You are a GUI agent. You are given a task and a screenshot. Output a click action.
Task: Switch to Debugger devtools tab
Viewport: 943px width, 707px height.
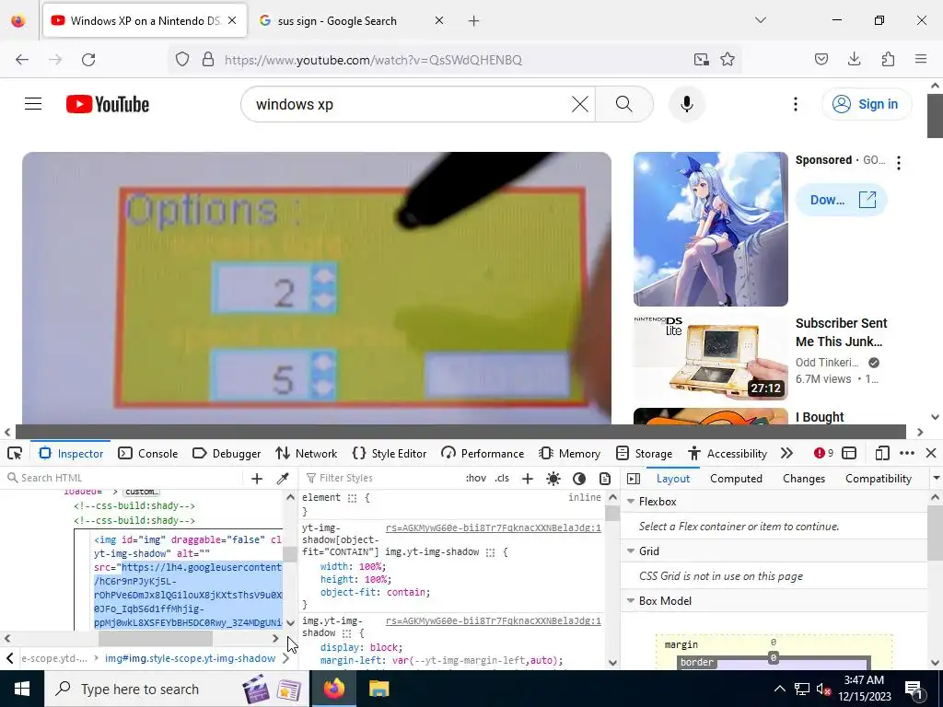[227, 453]
